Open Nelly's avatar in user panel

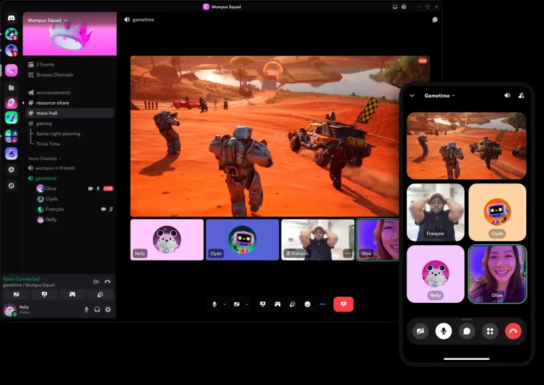(x=10, y=310)
